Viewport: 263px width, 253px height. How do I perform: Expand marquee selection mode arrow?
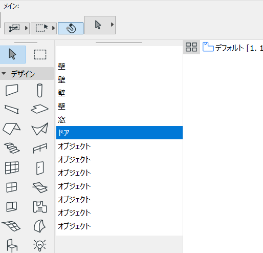[53, 28]
